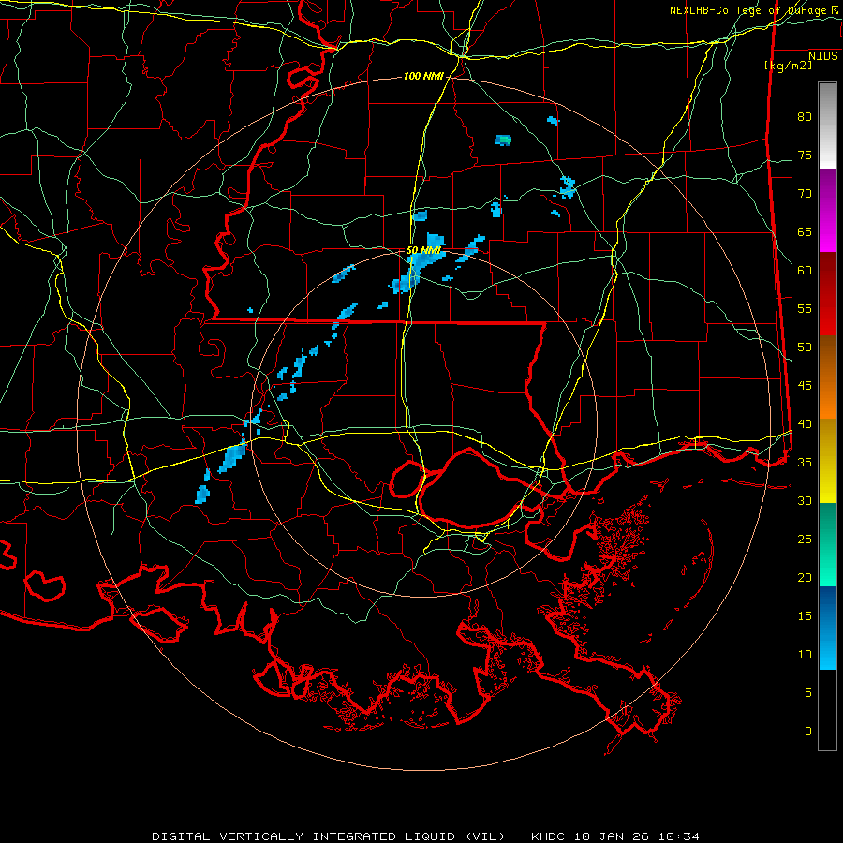Click the legend value 45
The image size is (843, 843).
(x=805, y=386)
